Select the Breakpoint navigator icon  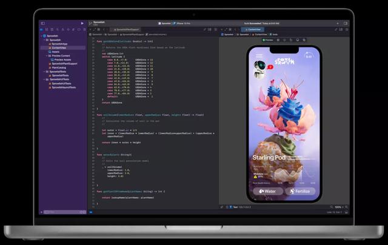79,30
